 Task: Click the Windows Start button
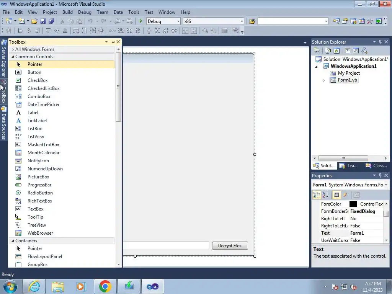coord(10,286)
